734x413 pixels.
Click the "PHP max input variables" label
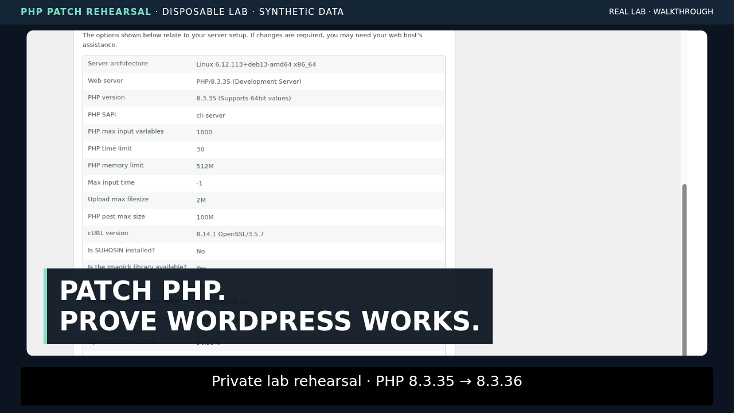click(126, 131)
